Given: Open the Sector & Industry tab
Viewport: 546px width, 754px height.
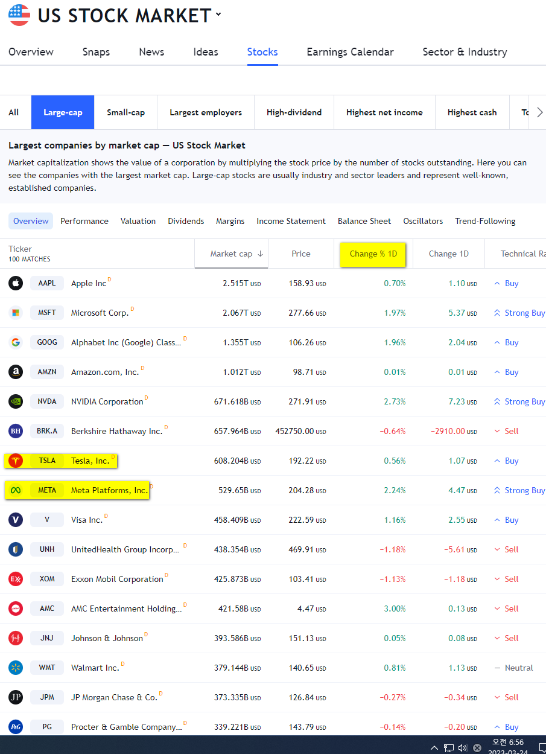Looking at the screenshot, I should 465,52.
